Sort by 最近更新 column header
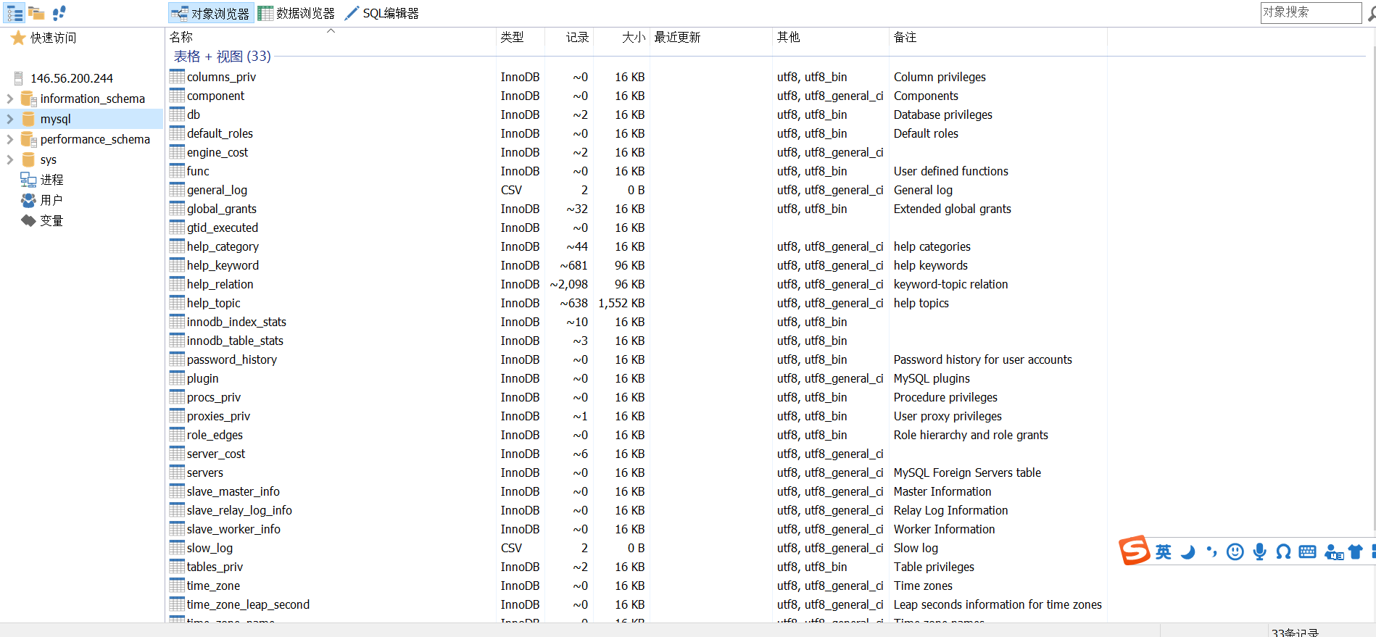This screenshot has width=1376, height=637. click(x=677, y=37)
